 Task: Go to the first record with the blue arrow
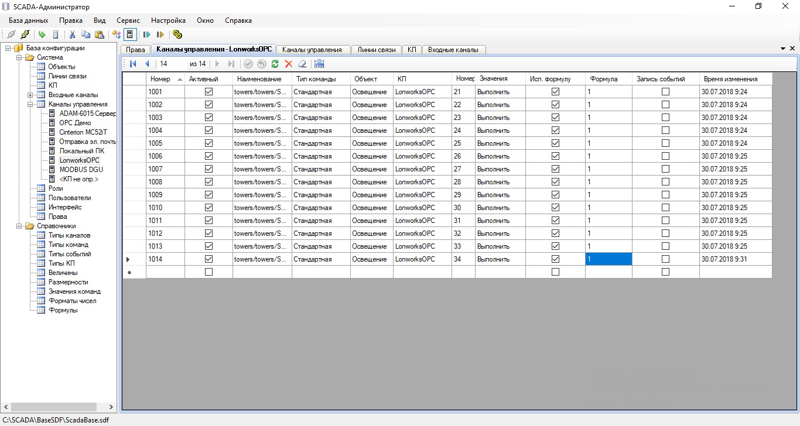[x=133, y=64]
